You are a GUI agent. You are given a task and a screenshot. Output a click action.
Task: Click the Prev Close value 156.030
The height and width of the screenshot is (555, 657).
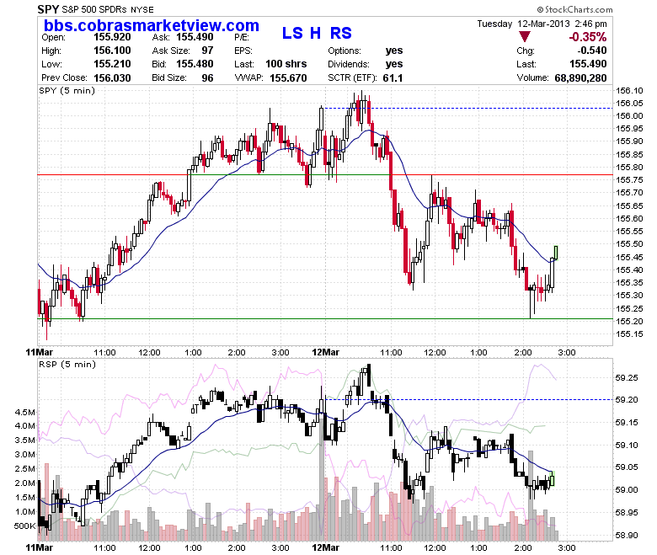pos(112,78)
